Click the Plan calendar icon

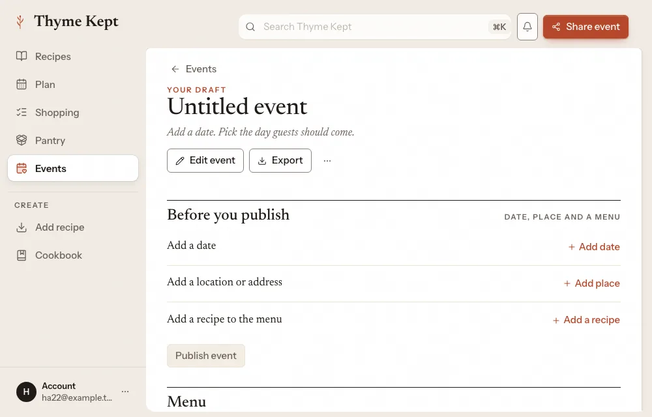click(x=22, y=84)
